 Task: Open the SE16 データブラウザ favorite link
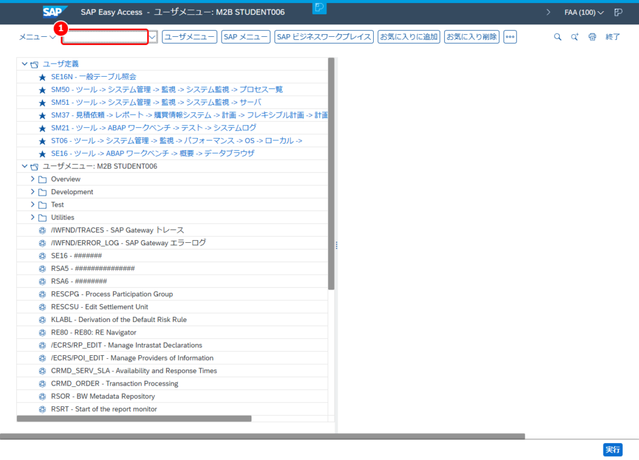point(152,153)
